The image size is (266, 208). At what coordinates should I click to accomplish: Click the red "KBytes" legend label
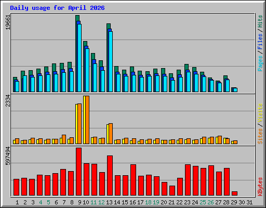pos(260,187)
